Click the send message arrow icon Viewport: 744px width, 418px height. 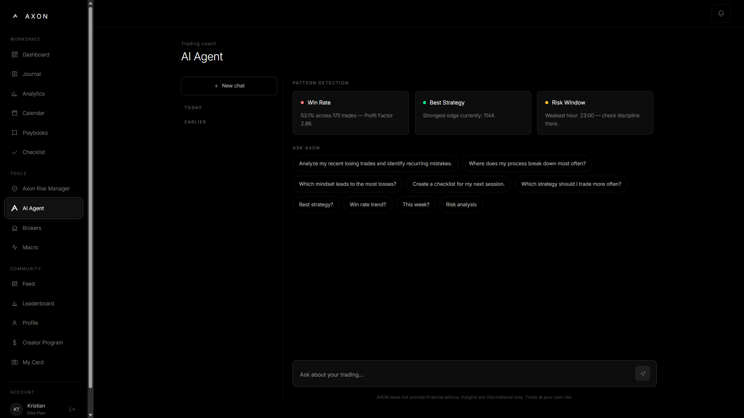642,373
